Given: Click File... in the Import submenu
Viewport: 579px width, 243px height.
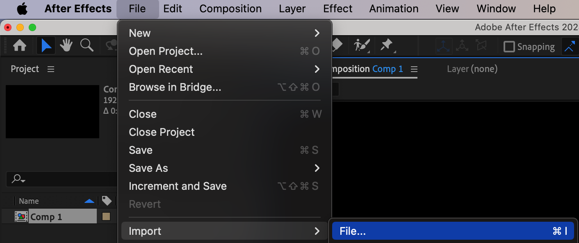Looking at the screenshot, I should point(453,231).
